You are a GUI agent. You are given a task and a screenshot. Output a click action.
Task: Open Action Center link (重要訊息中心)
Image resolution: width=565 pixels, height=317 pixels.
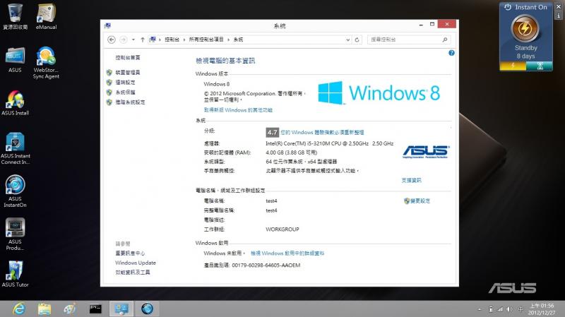[130, 253]
